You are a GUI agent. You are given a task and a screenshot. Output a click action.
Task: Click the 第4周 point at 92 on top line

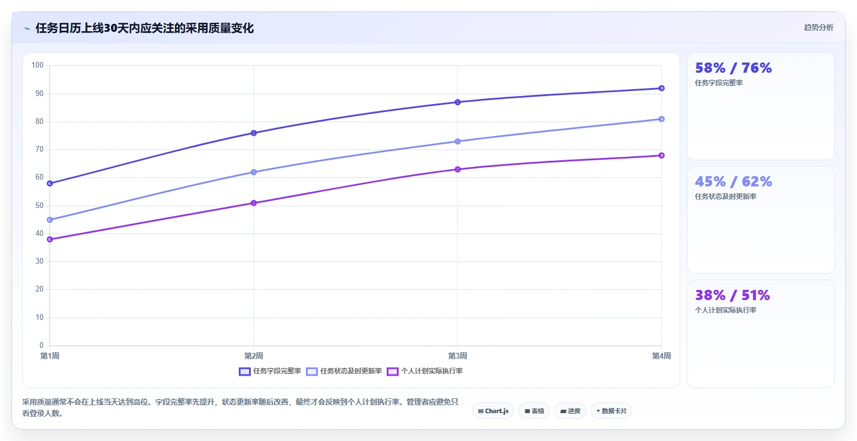661,88
